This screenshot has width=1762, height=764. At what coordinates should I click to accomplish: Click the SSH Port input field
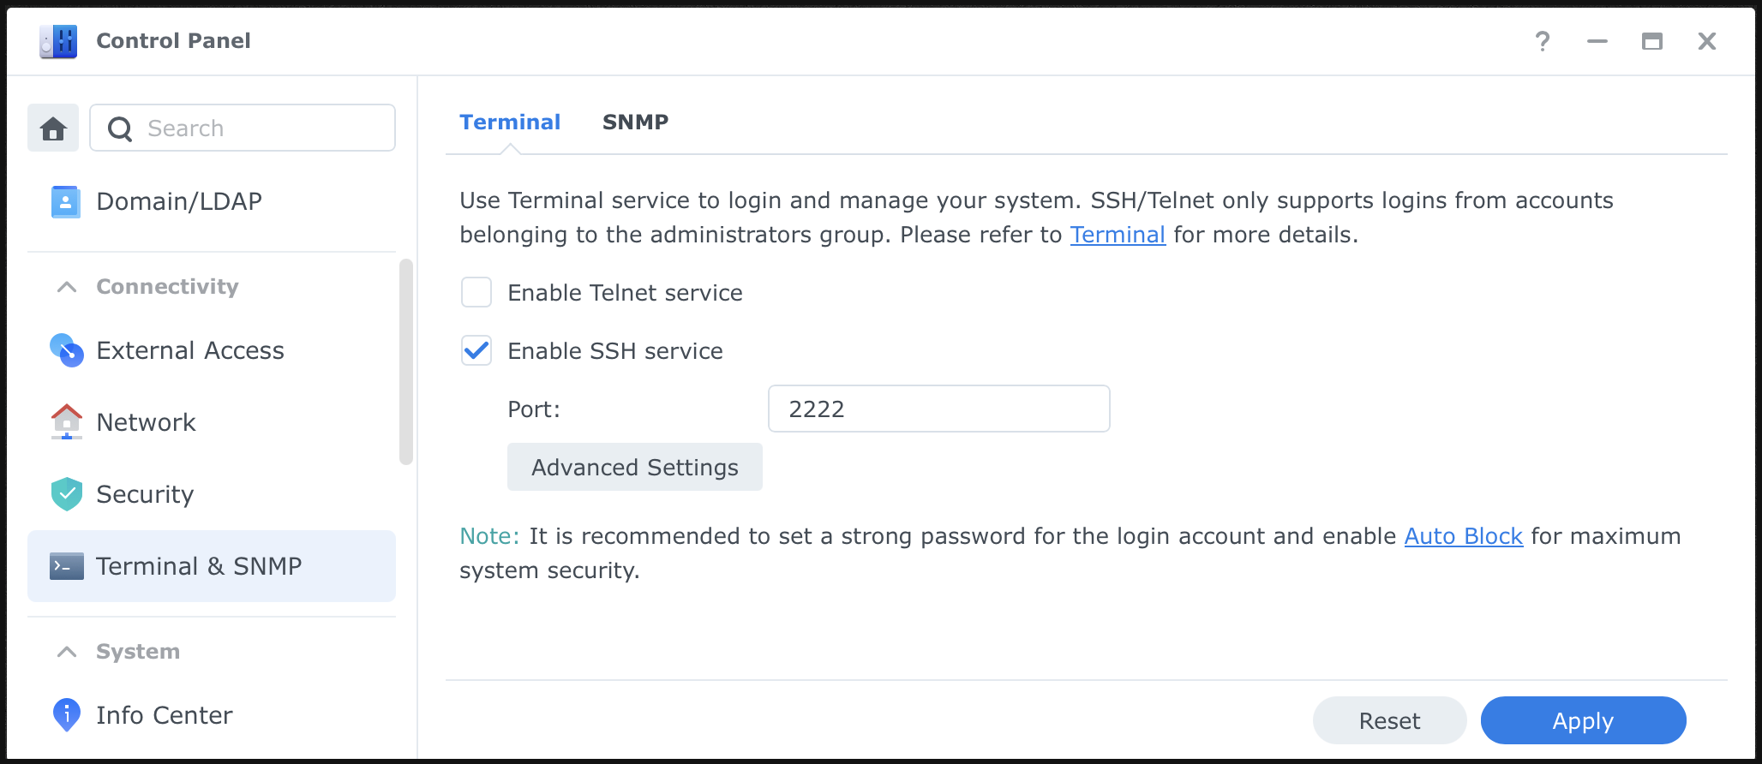pyautogui.click(x=938, y=409)
